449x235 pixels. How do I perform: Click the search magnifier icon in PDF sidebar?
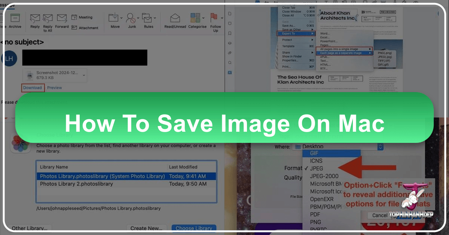tap(230, 62)
